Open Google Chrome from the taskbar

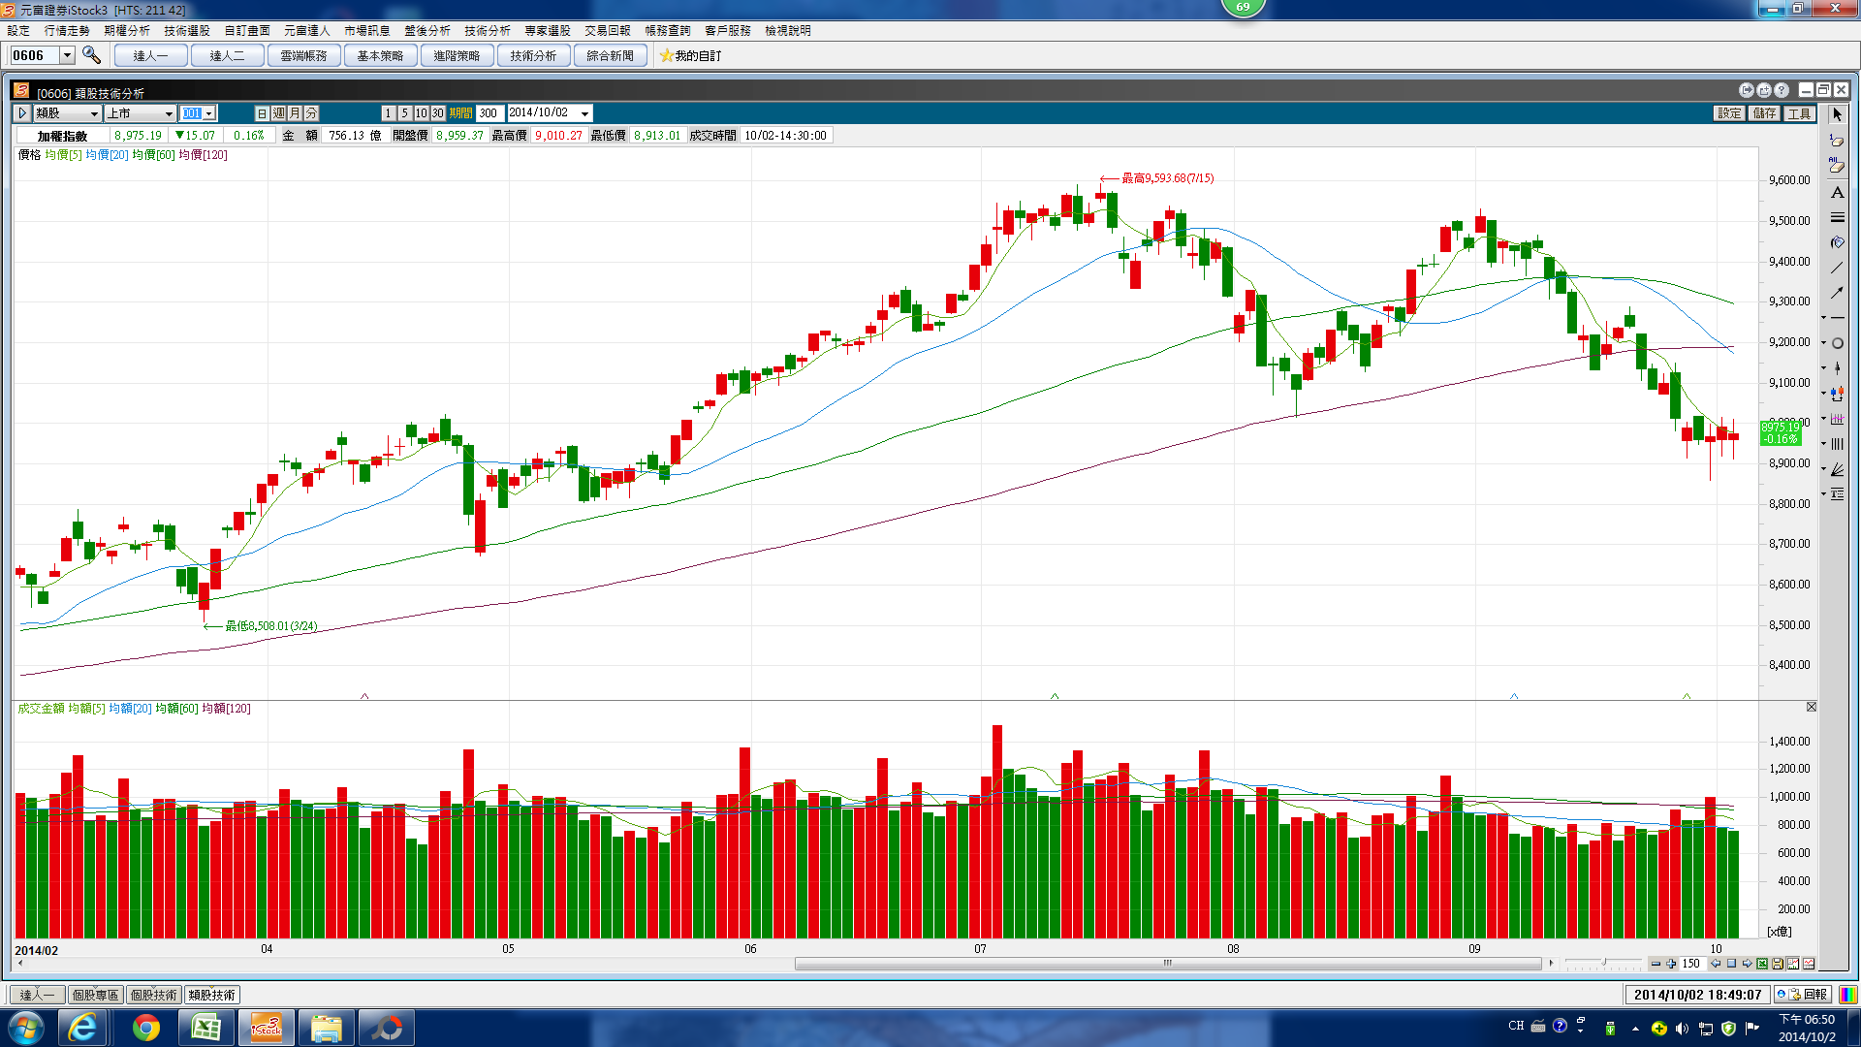[x=146, y=1028]
